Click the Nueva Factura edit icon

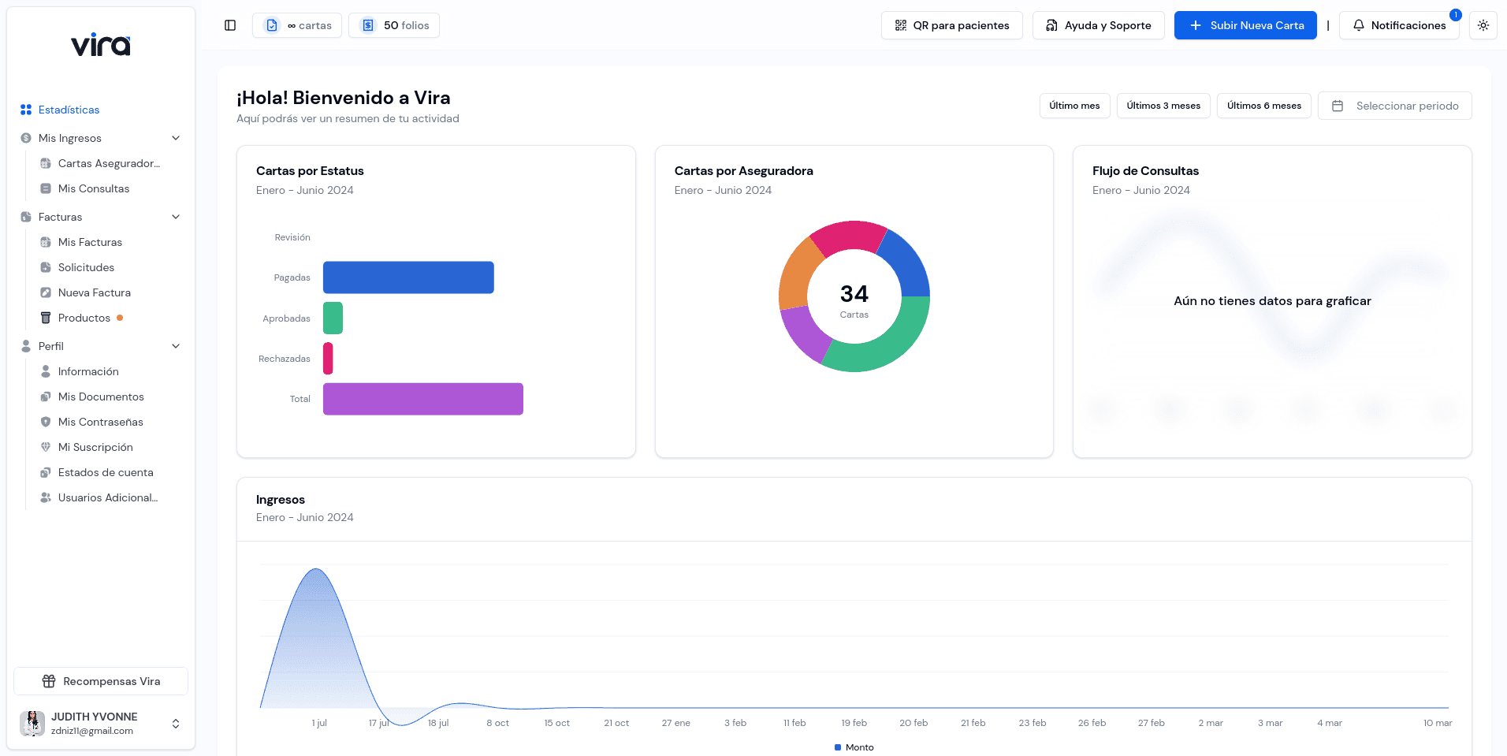(x=46, y=292)
